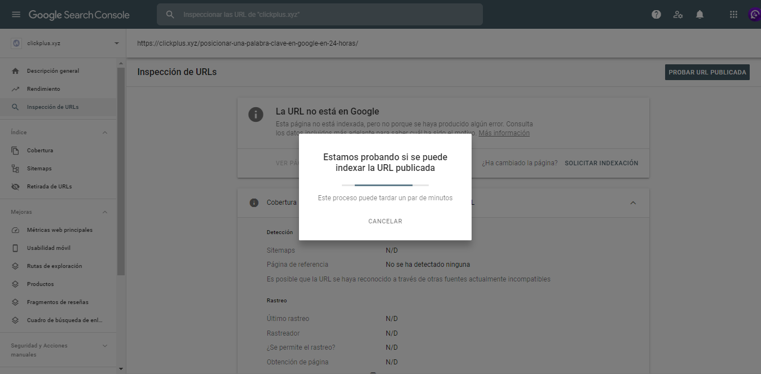Image resolution: width=761 pixels, height=374 pixels.
Task: Open the navigation hamburger menu
Action: coord(16,15)
